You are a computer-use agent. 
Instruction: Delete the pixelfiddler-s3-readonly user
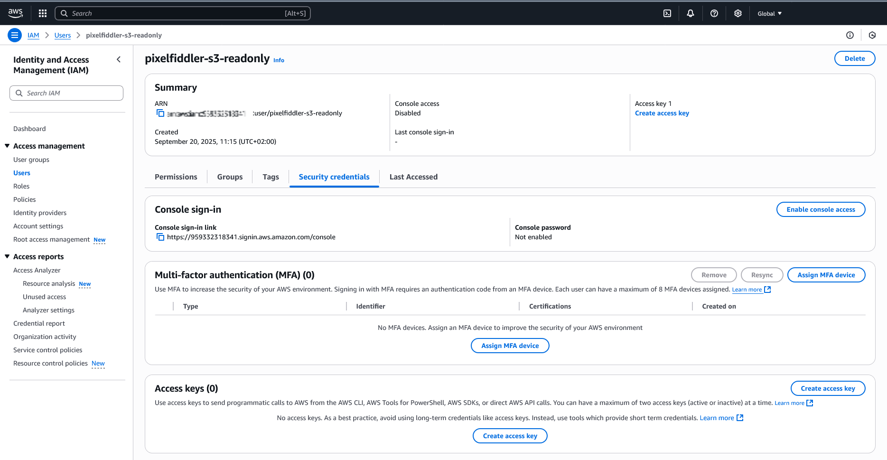pyautogui.click(x=854, y=58)
